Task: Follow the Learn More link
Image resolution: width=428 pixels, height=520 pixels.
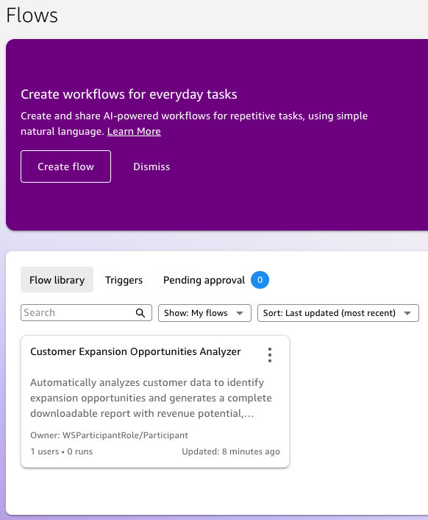Action: 134,131
